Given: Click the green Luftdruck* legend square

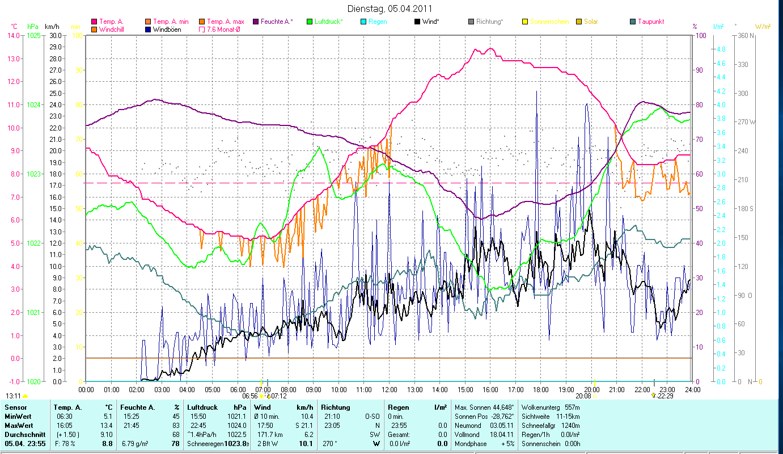Looking at the screenshot, I should click(x=310, y=22).
